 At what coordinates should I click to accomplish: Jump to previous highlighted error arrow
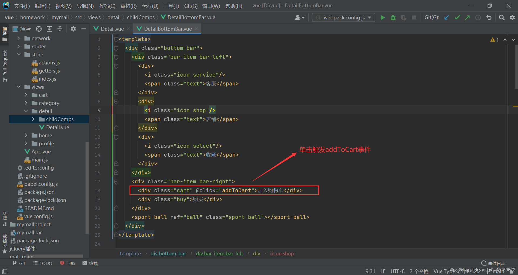click(505, 40)
